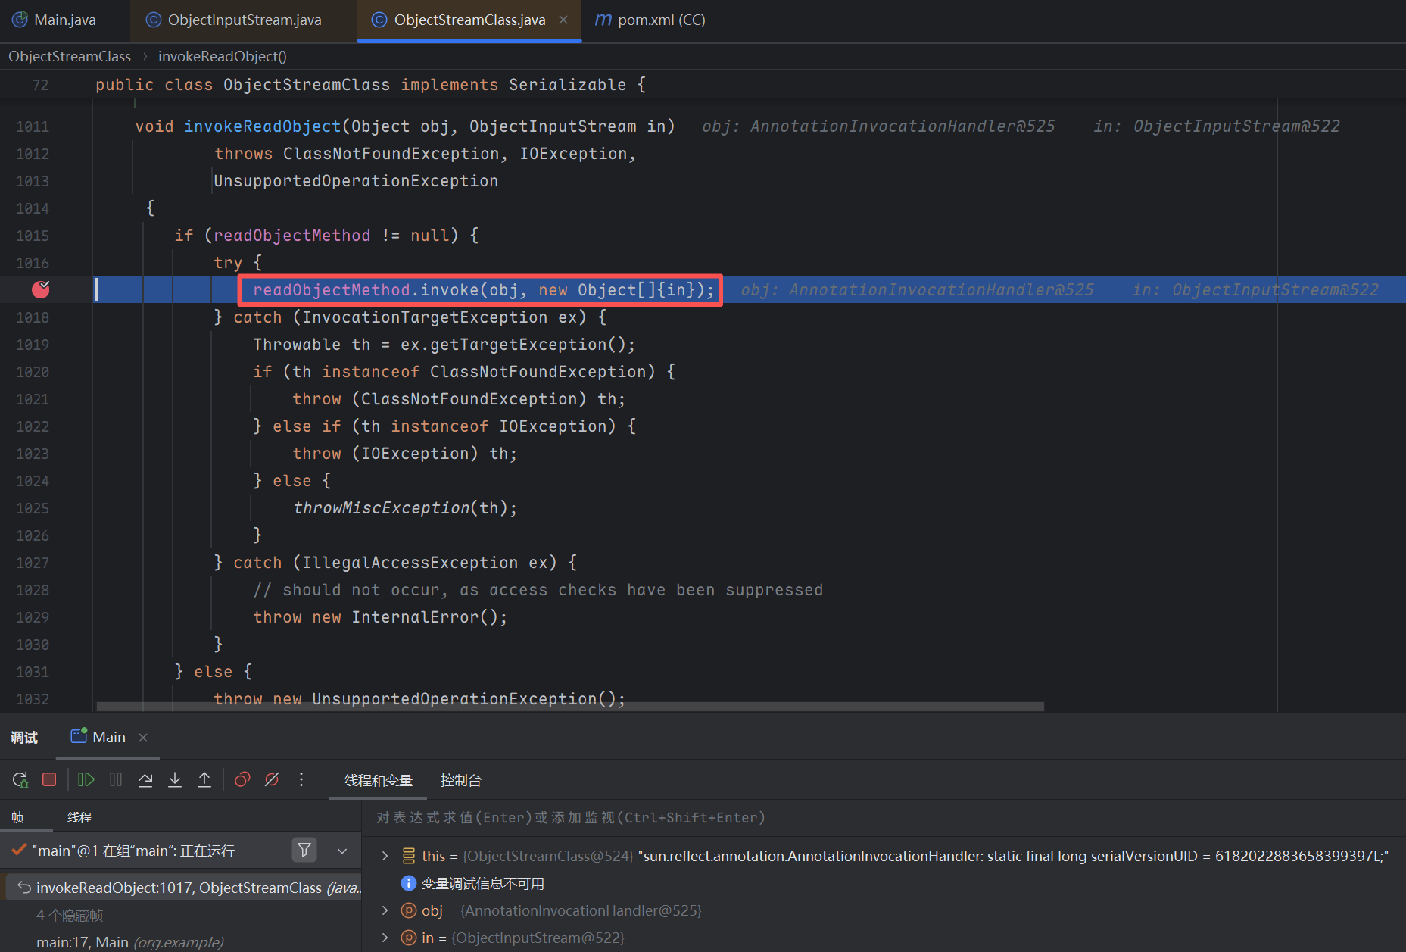
Task: Expand the 'in' variable node
Action: 385,938
